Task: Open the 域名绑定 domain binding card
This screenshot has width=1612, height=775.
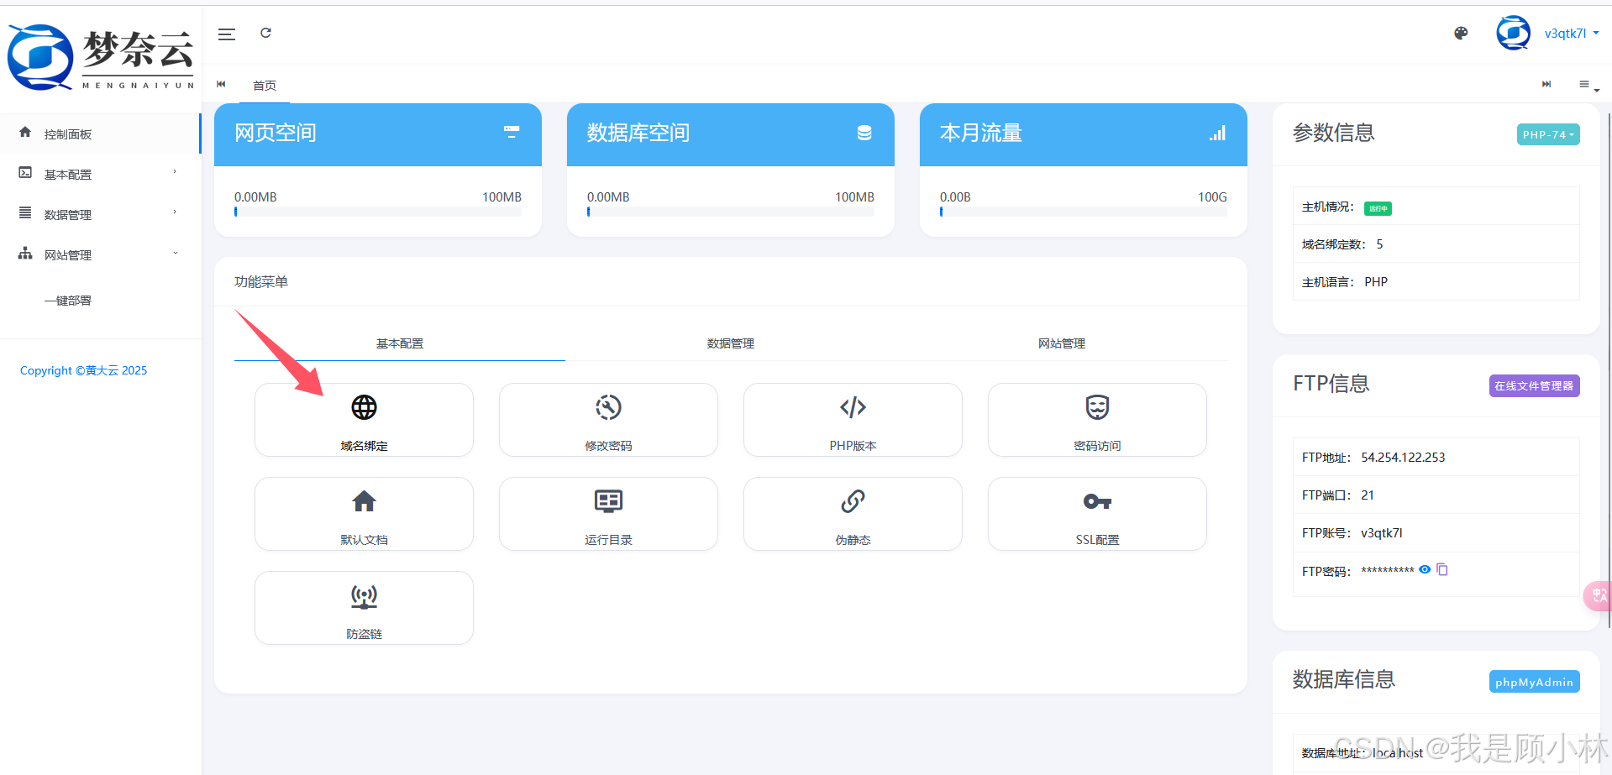Action: point(364,420)
